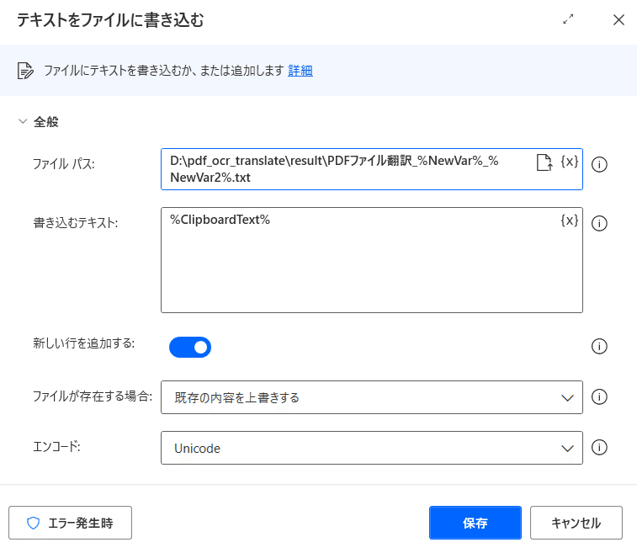This screenshot has height=553, width=637.
Task: Toggle 新しい行を追加する switch off
Action: coord(190,347)
